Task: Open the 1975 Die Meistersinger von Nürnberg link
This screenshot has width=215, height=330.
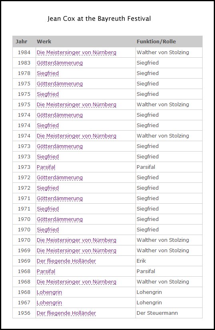Action: (x=76, y=105)
